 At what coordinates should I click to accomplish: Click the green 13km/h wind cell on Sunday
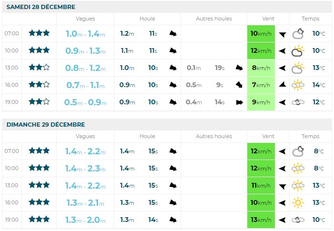pyautogui.click(x=261, y=220)
